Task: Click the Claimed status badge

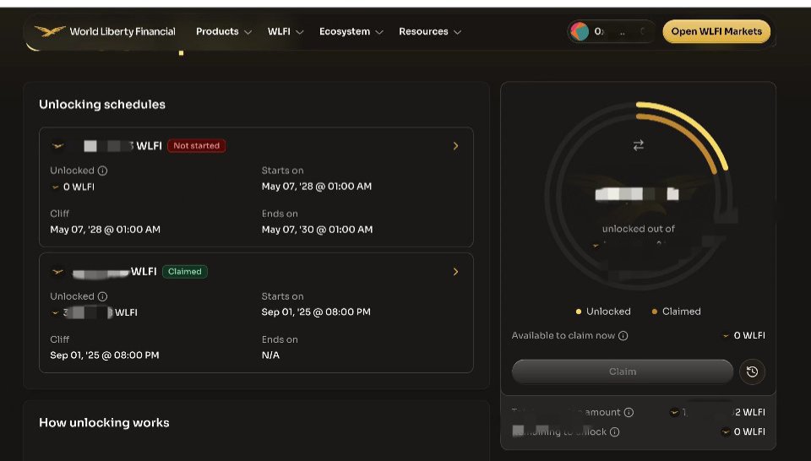Action: [x=185, y=271]
